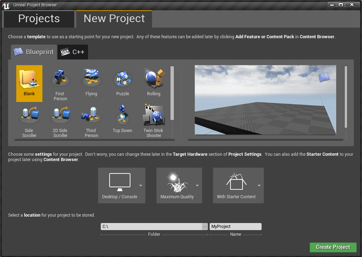Viewport: 362px width, 257px height.
Task: Switch to the Projects tab
Action: click(x=39, y=19)
